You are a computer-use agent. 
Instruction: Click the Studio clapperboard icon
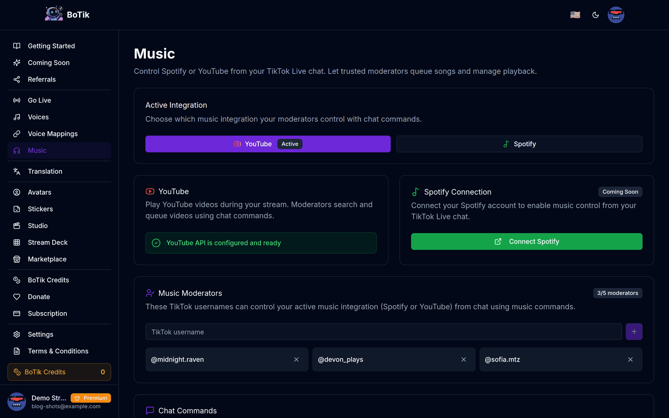coord(17,226)
